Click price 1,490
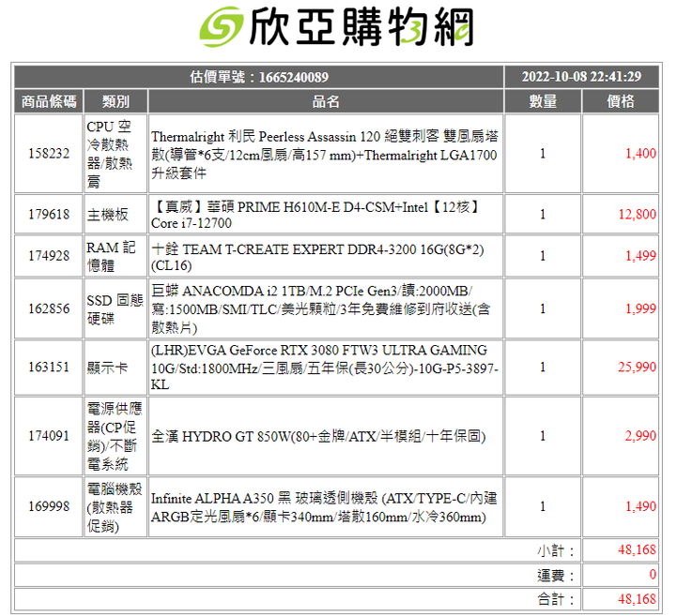This screenshot has width=676, height=616. tap(640, 506)
